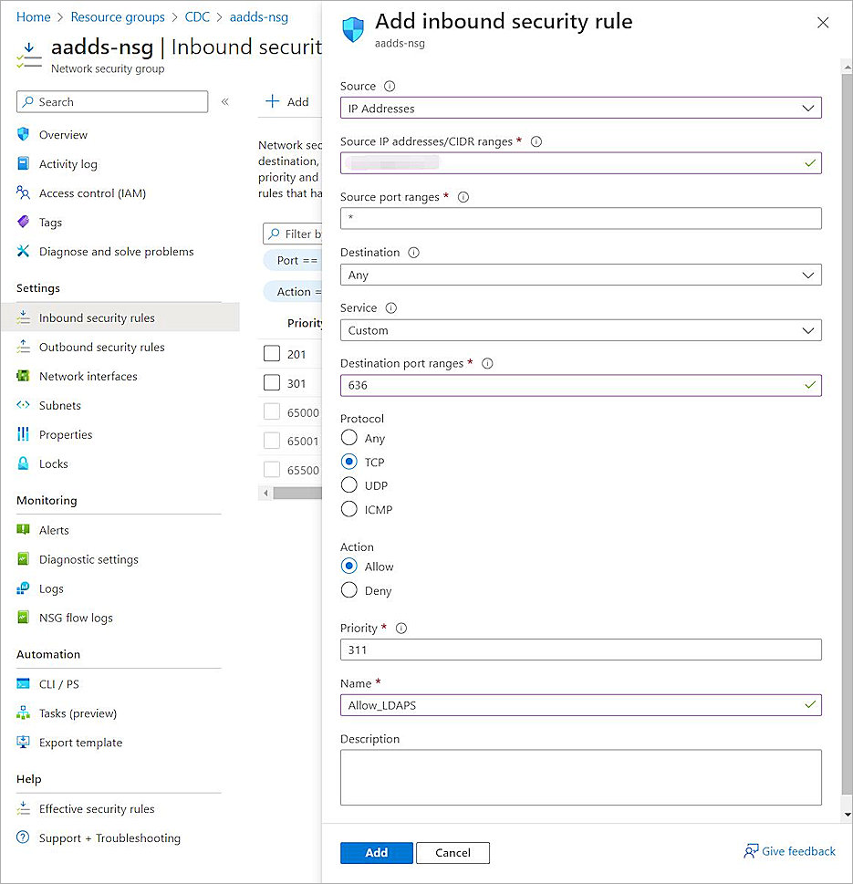Open the Service dropdown set to Custom
The width and height of the screenshot is (853, 884).
coord(581,330)
